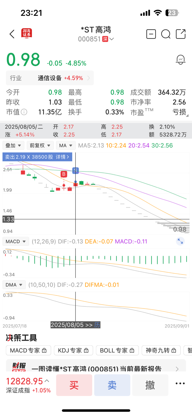Open 卖出 2.19 X 38500股 详情 link

37,157
